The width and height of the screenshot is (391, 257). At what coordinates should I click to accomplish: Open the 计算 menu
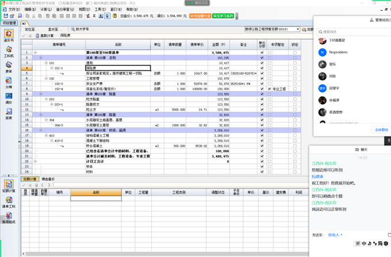pyautogui.click(x=43, y=10)
